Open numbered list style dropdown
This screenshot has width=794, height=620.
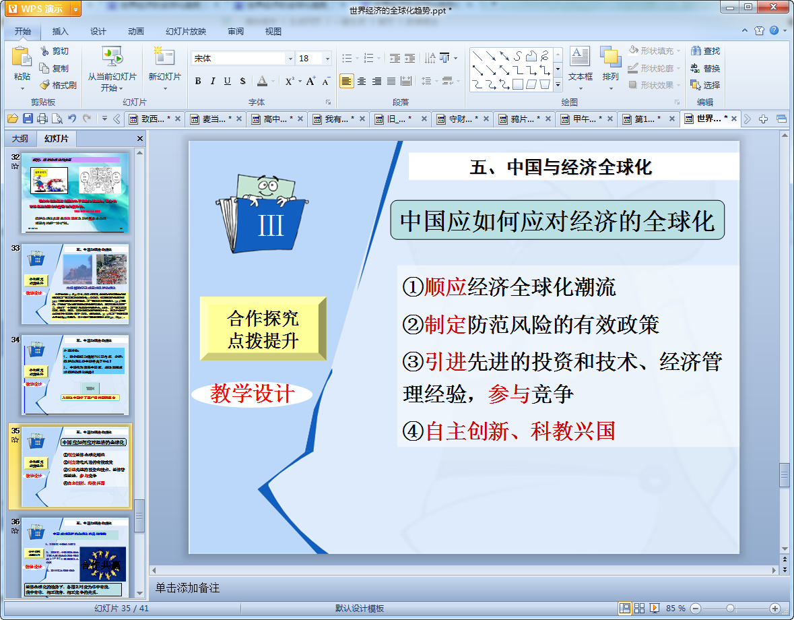(x=379, y=58)
